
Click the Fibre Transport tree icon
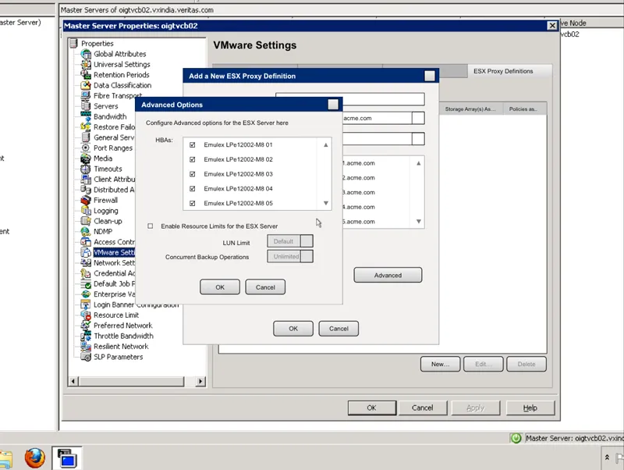pyautogui.click(x=86, y=95)
